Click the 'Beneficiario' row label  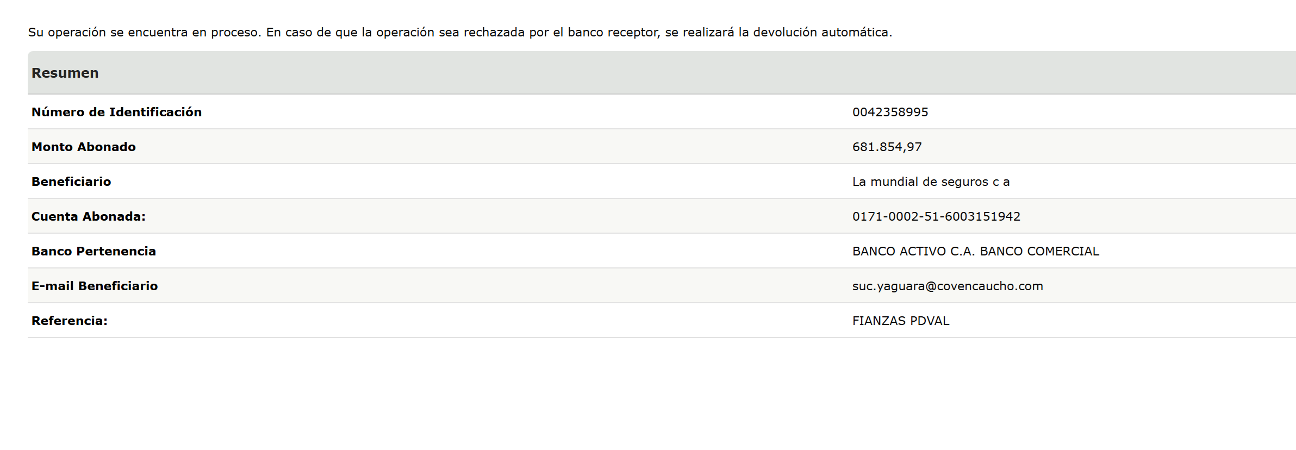pyautogui.click(x=71, y=182)
